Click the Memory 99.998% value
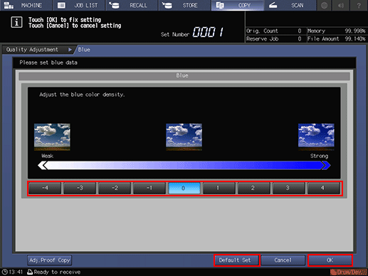This screenshot has height=276, width=368. tap(355, 31)
